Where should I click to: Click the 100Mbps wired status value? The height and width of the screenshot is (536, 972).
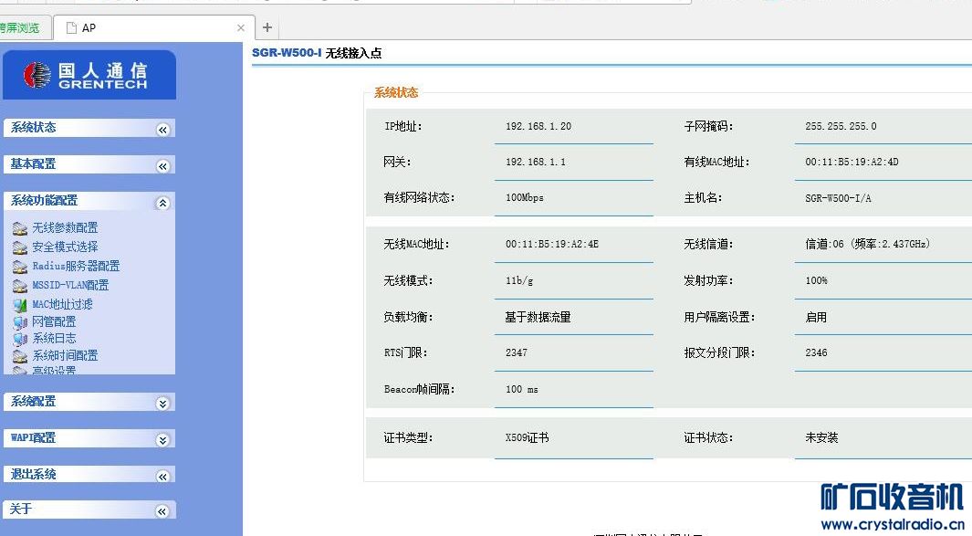(x=525, y=198)
